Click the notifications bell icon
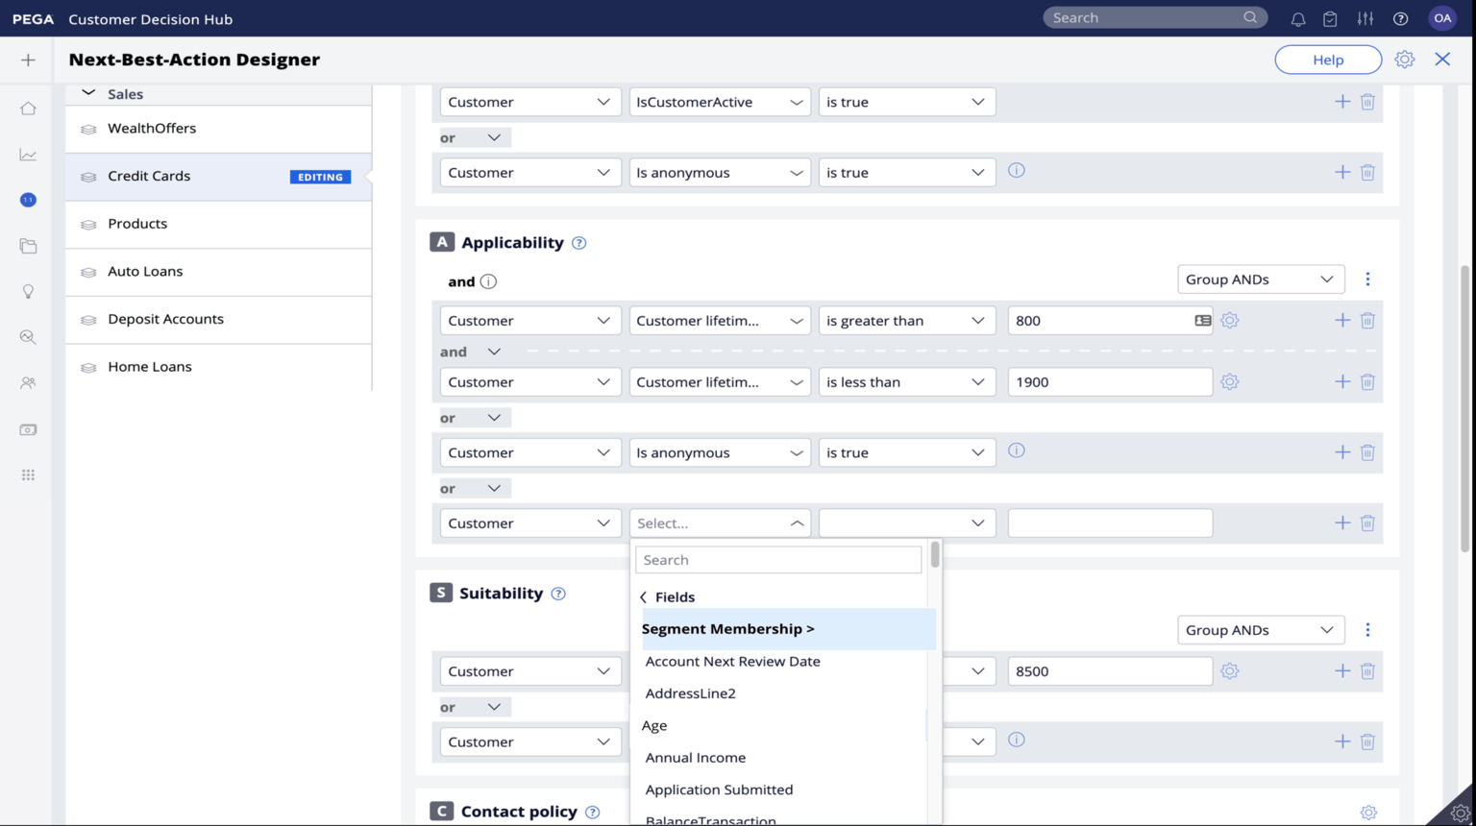The height and width of the screenshot is (826, 1476). point(1297,18)
